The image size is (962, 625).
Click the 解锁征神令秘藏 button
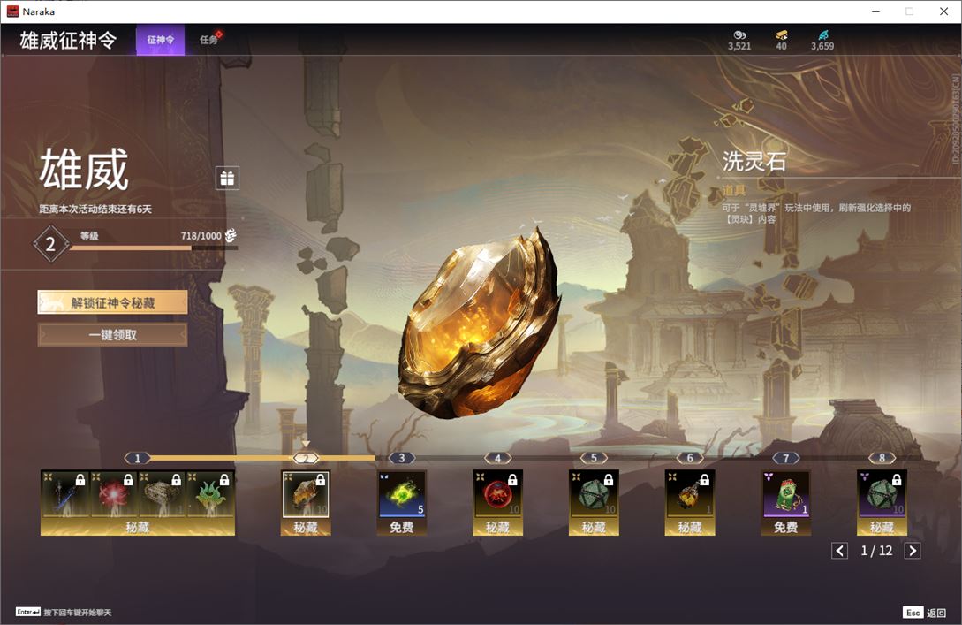coord(113,302)
